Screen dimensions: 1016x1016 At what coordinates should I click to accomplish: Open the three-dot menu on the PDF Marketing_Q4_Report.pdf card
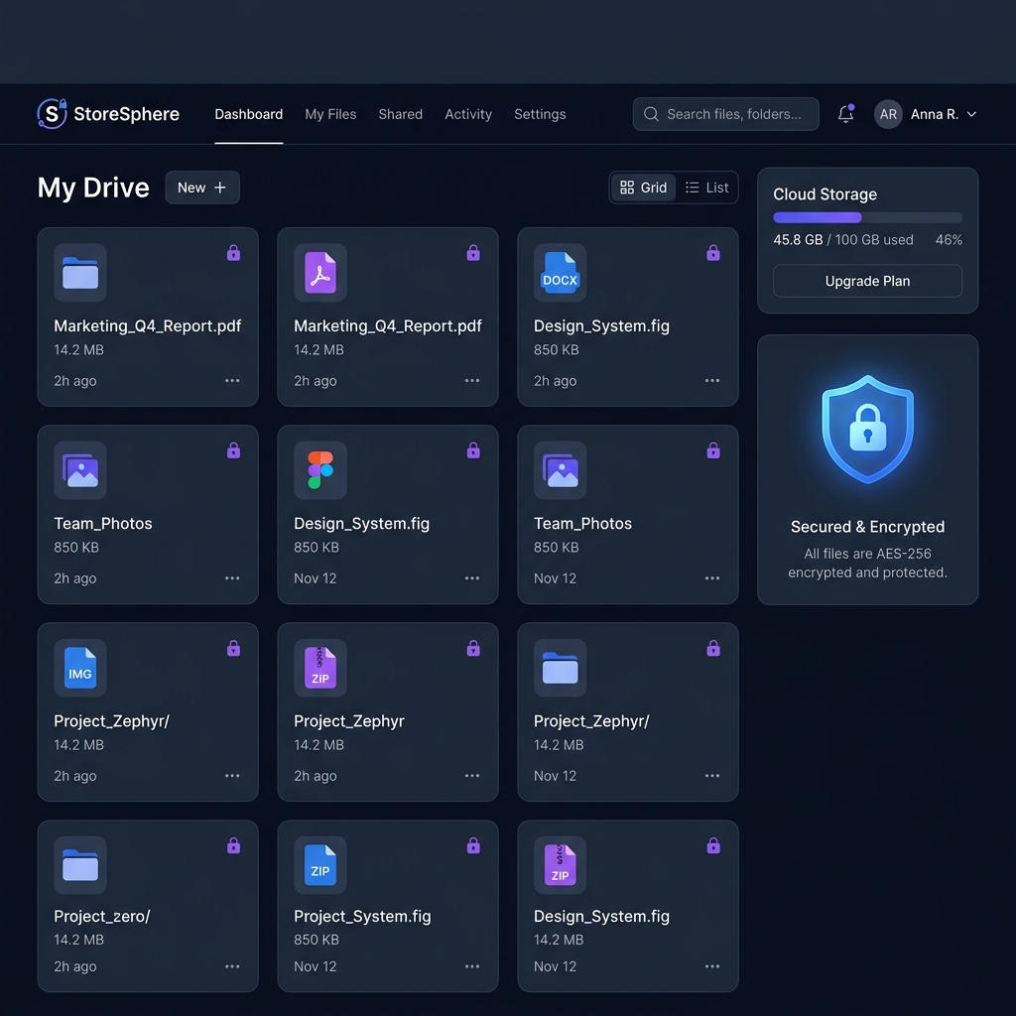click(472, 380)
